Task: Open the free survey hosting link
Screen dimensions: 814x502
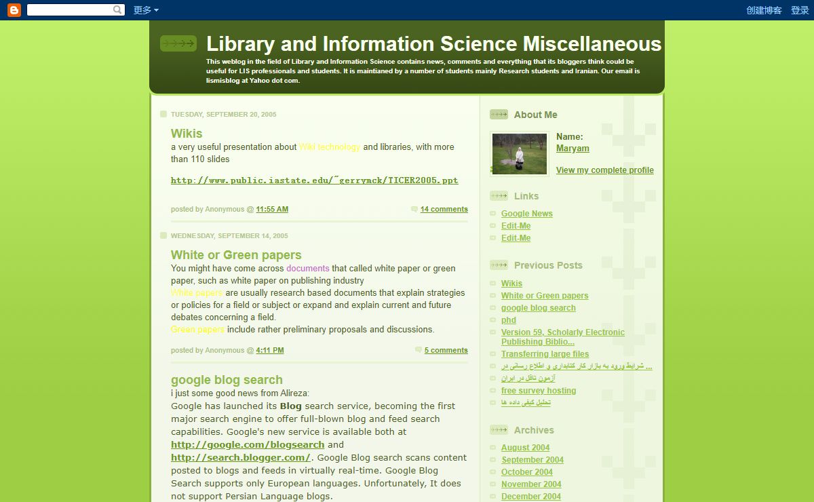Action: [539, 391]
